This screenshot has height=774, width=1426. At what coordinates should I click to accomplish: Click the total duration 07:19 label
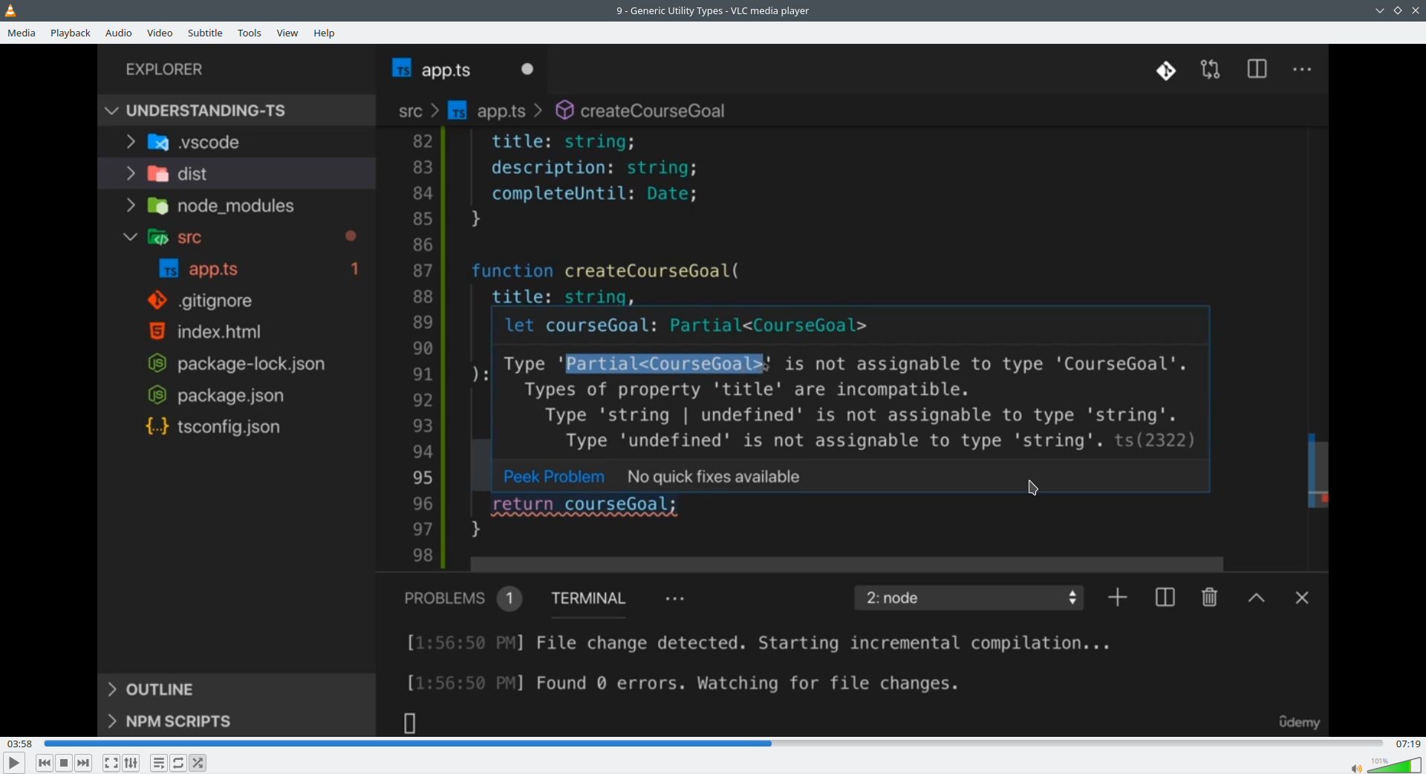1408,744
